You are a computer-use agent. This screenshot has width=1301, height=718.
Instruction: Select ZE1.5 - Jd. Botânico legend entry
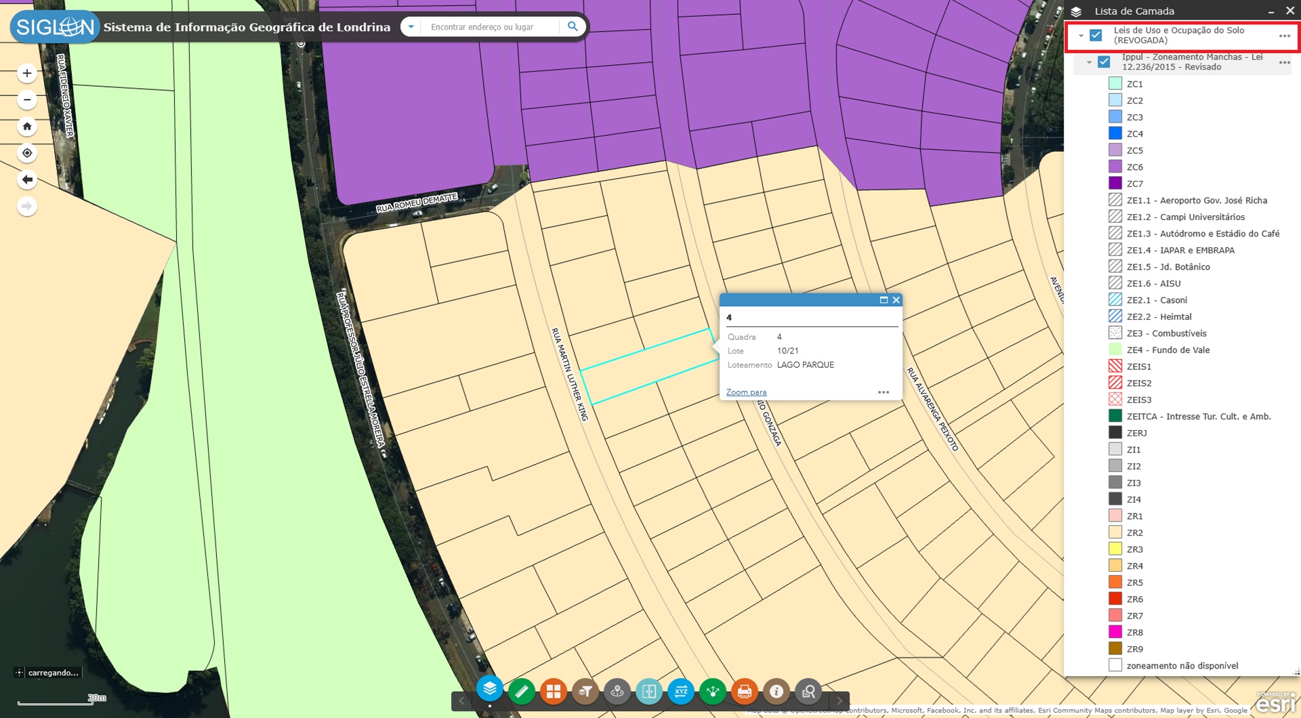(1168, 266)
